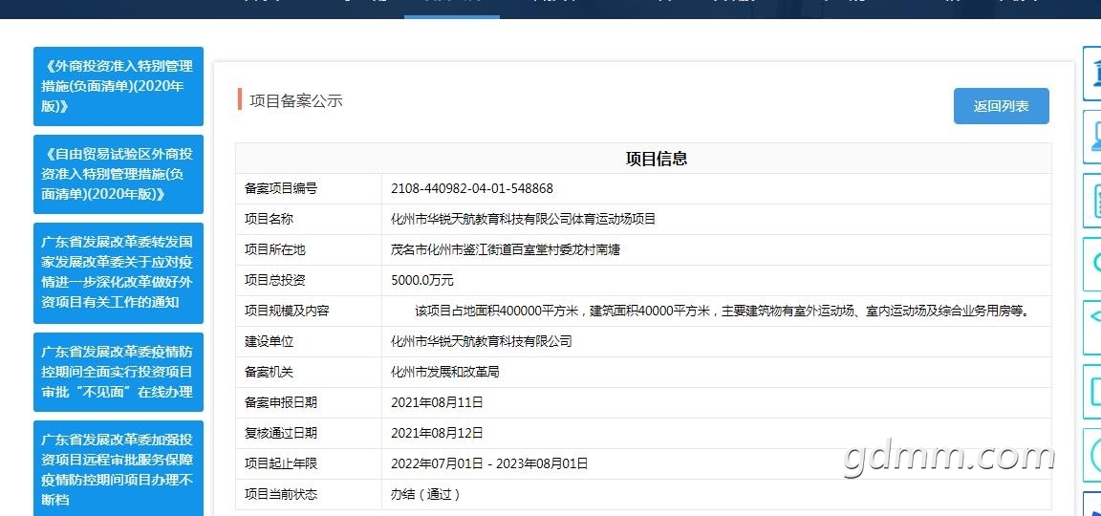
Task: Click the 返回列表 button
Action: [x=1002, y=106]
